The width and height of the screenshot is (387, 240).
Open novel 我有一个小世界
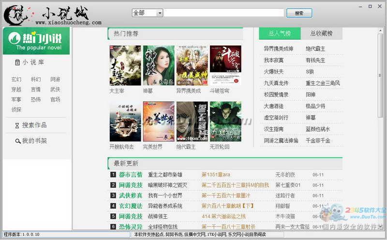pyautogui.click(x=165, y=195)
